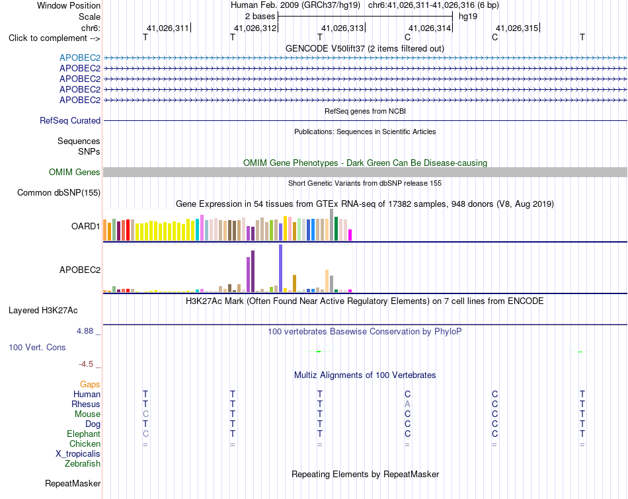
Task: Click the 4.88 PhyloP upper scale value
Action: point(85,331)
